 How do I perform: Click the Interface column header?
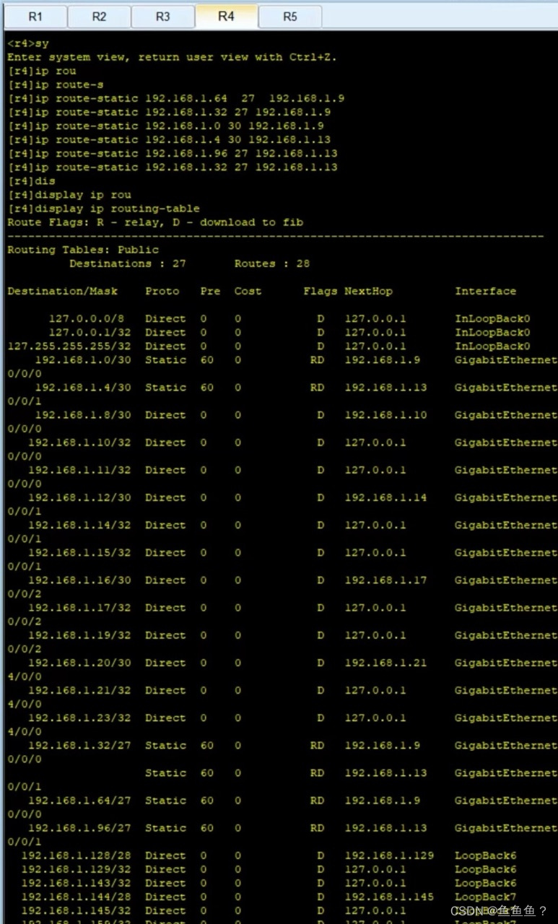(x=485, y=292)
